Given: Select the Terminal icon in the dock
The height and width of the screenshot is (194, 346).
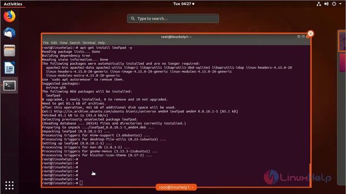Looking at the screenshot, I should click(10, 85).
